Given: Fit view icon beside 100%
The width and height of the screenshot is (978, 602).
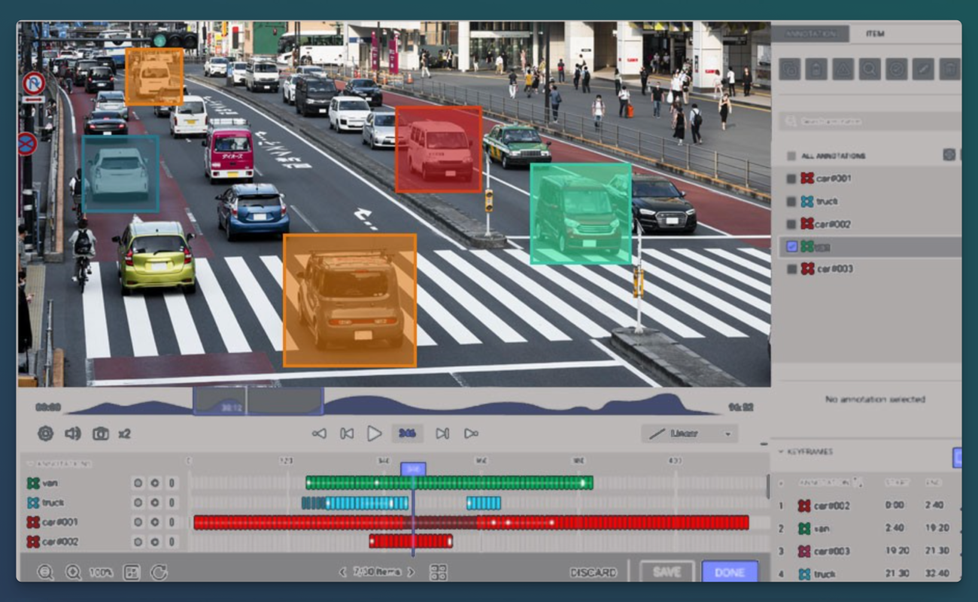Looking at the screenshot, I should pyautogui.click(x=131, y=572).
